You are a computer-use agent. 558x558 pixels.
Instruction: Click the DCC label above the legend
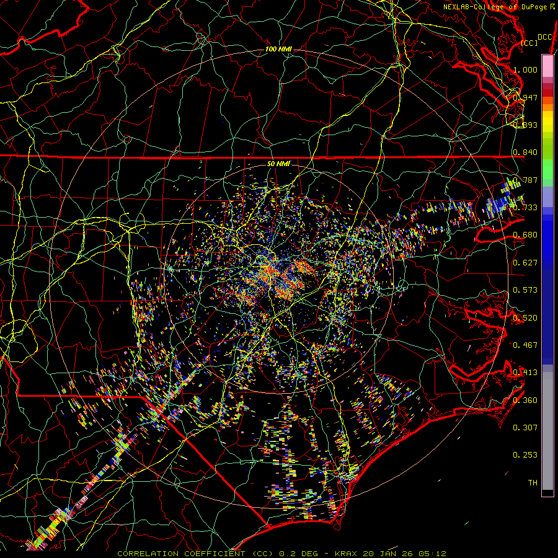tap(544, 37)
